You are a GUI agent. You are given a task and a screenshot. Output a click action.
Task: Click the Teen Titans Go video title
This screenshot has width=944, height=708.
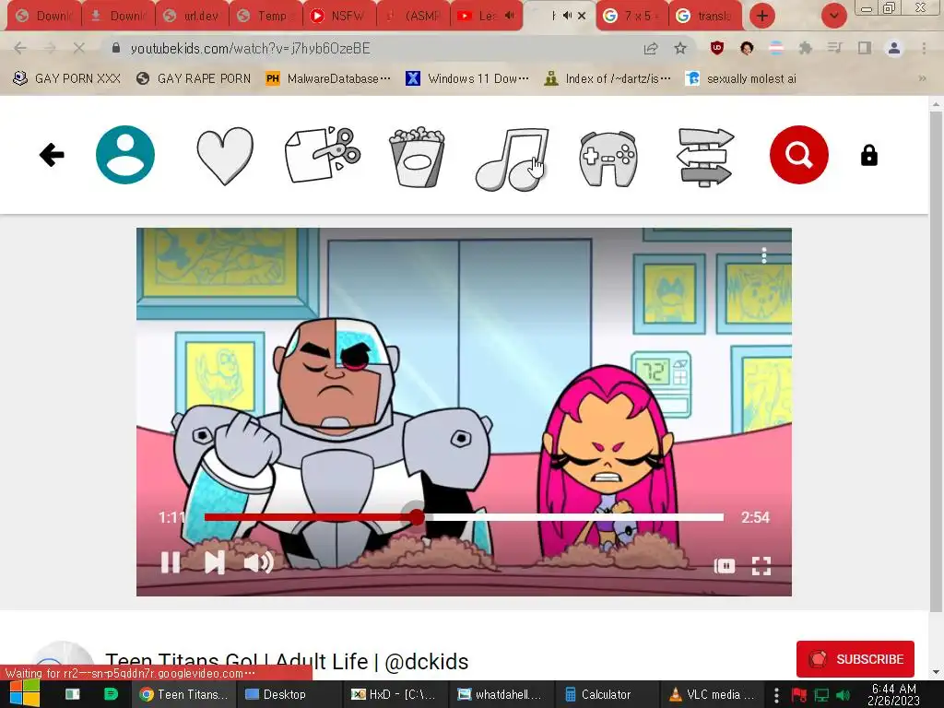[x=288, y=662]
